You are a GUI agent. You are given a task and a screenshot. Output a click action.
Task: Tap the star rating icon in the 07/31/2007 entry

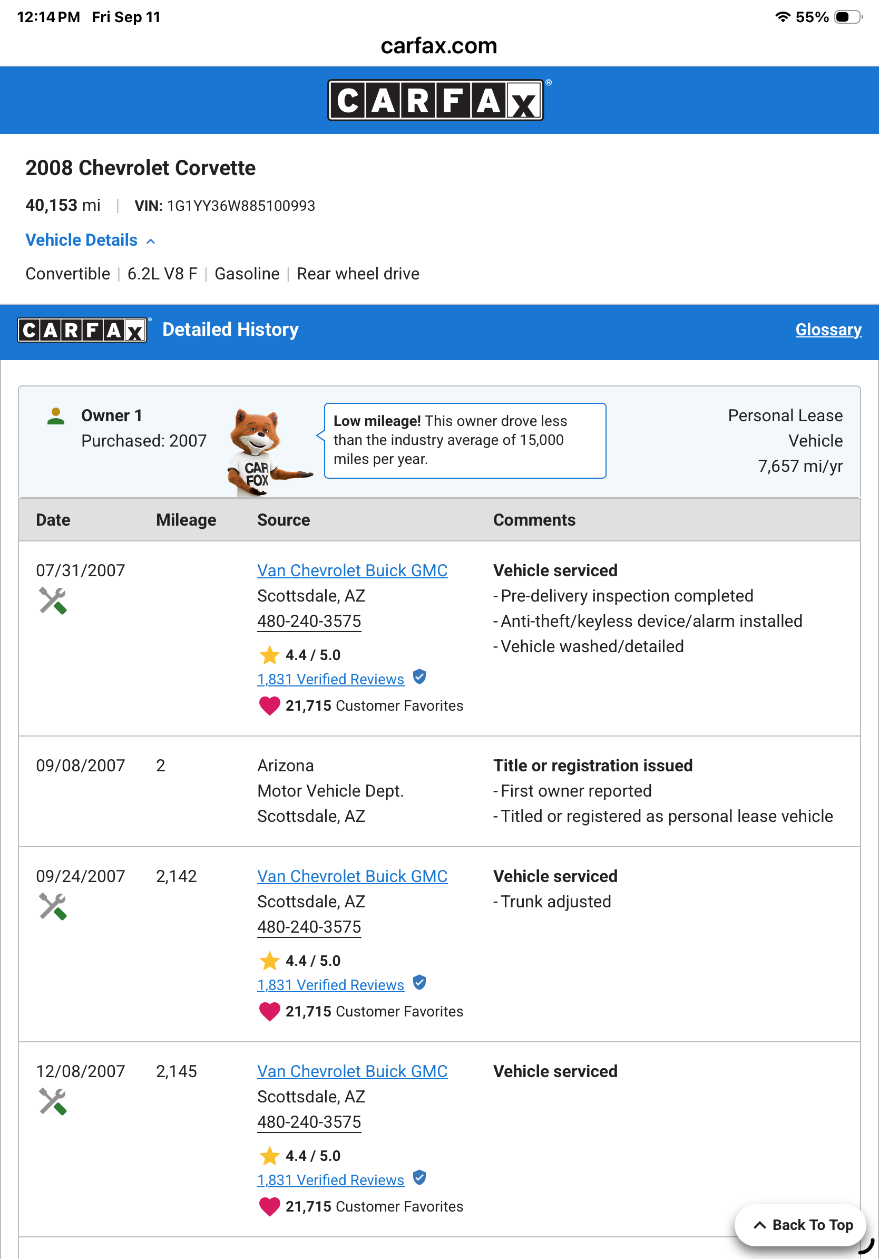click(269, 655)
